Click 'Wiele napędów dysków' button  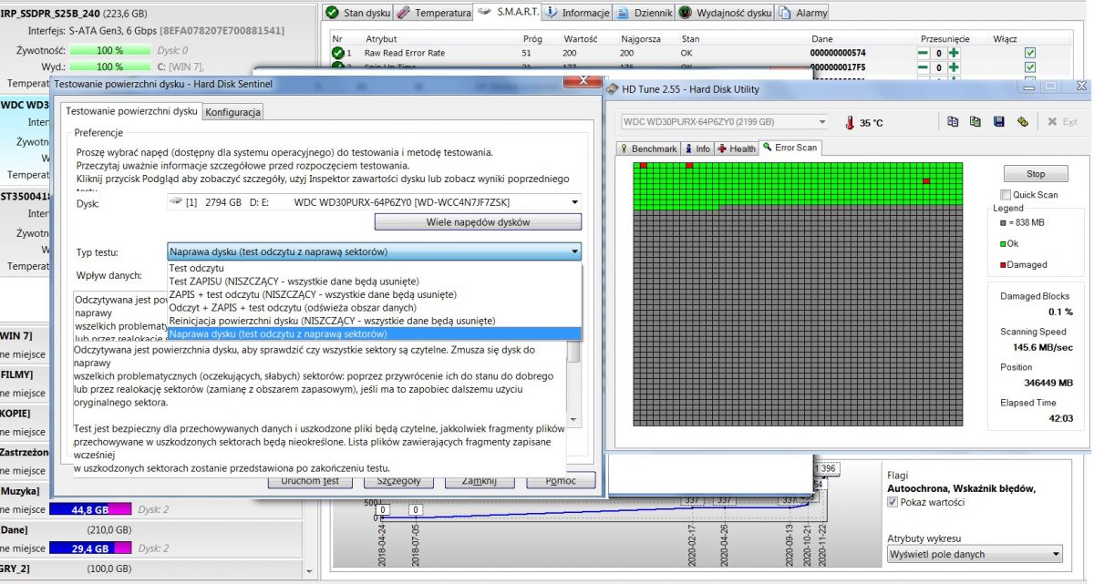(x=478, y=222)
